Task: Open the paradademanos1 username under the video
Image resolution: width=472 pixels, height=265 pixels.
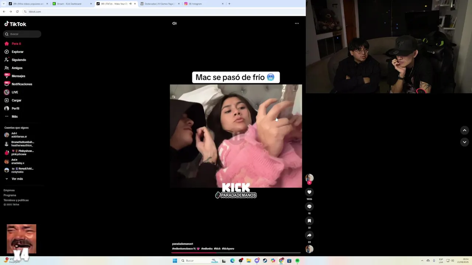Action: coord(183,244)
